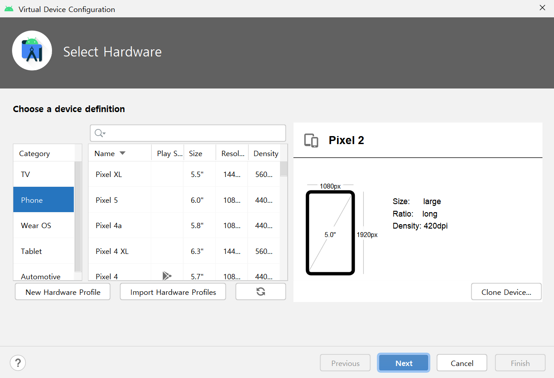Select the Pixel 4 device name
Screen dimensions: 554x378
coord(107,276)
